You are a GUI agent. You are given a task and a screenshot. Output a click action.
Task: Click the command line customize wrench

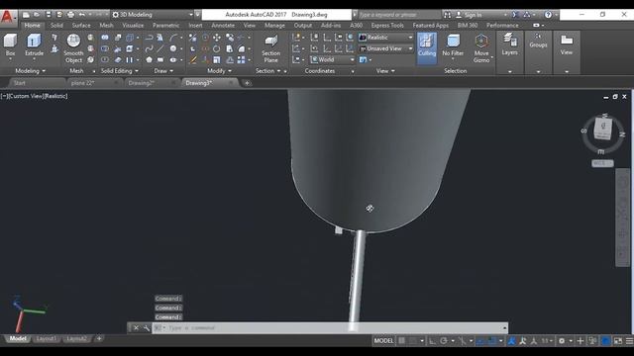(x=147, y=327)
